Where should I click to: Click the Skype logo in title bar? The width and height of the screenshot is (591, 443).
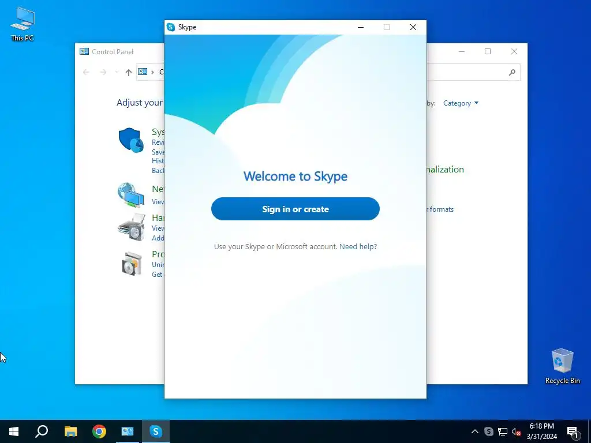(171, 27)
